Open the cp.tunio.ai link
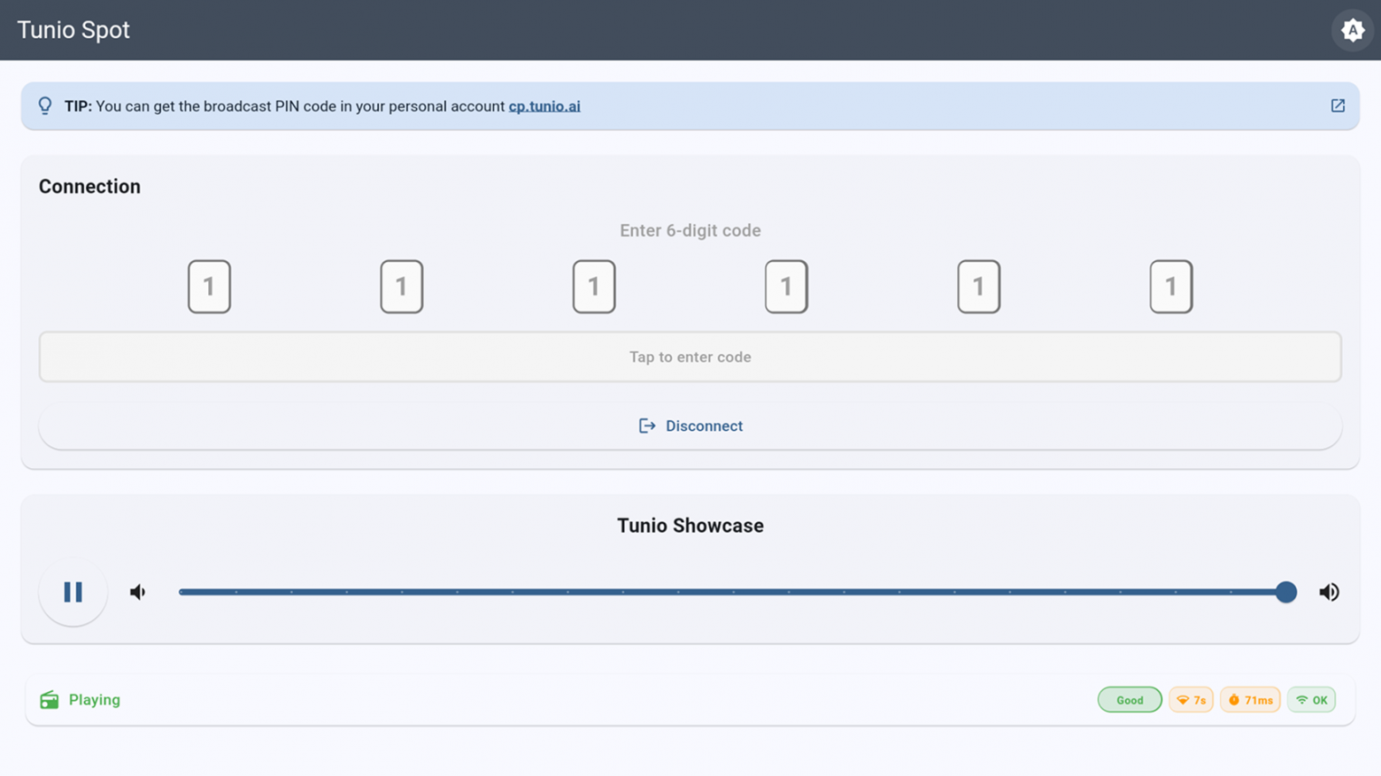This screenshot has width=1381, height=776. (x=544, y=106)
